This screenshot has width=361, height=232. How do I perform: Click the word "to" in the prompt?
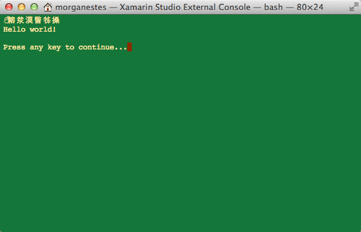pos(70,48)
